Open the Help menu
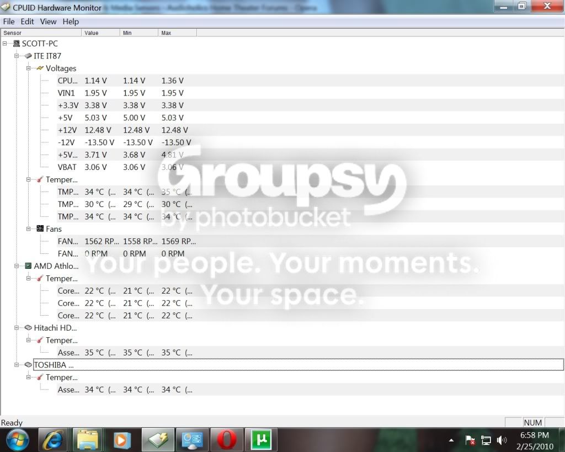565x452 pixels. point(71,22)
